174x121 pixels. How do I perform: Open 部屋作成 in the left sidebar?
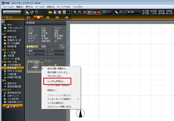pos(12,37)
